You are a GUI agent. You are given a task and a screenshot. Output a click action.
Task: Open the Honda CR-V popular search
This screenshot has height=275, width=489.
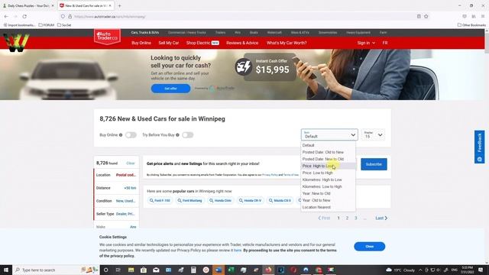point(251,200)
